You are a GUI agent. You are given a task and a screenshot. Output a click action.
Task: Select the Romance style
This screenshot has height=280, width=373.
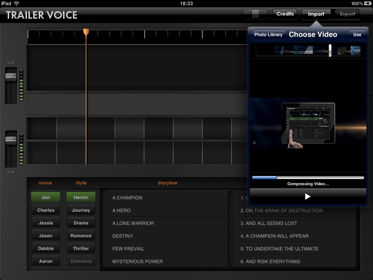coord(81,236)
